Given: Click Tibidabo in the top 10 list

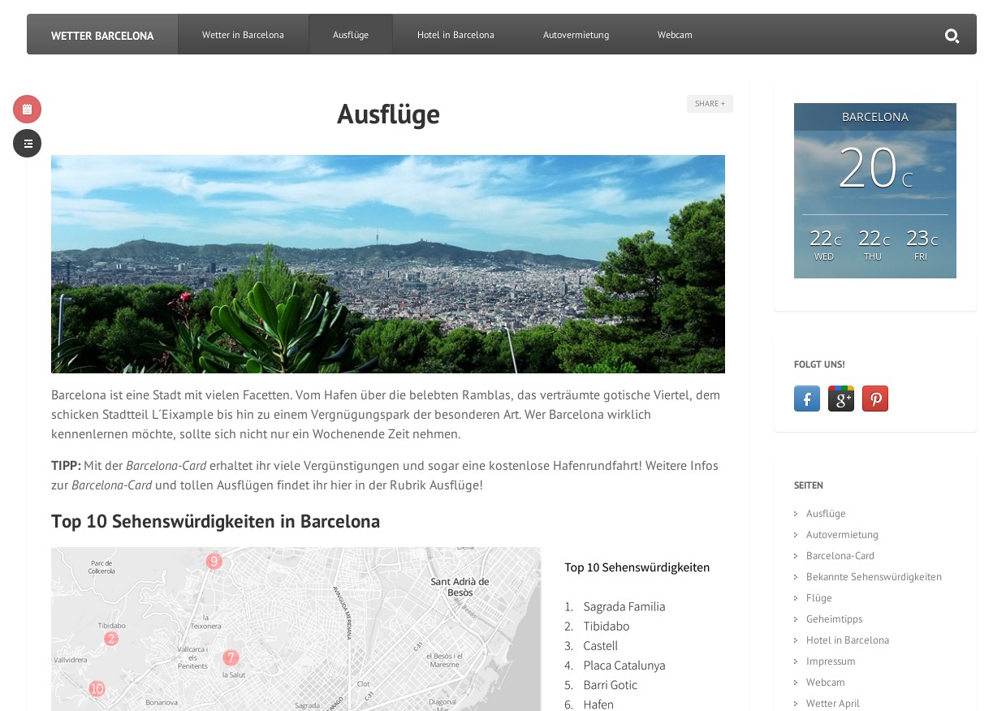Looking at the screenshot, I should pos(606,627).
